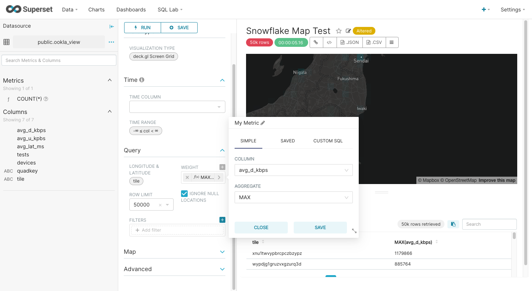Switch to the CUSTOM SQL tab
Viewport: 532px width, 291px height.
pos(327,141)
